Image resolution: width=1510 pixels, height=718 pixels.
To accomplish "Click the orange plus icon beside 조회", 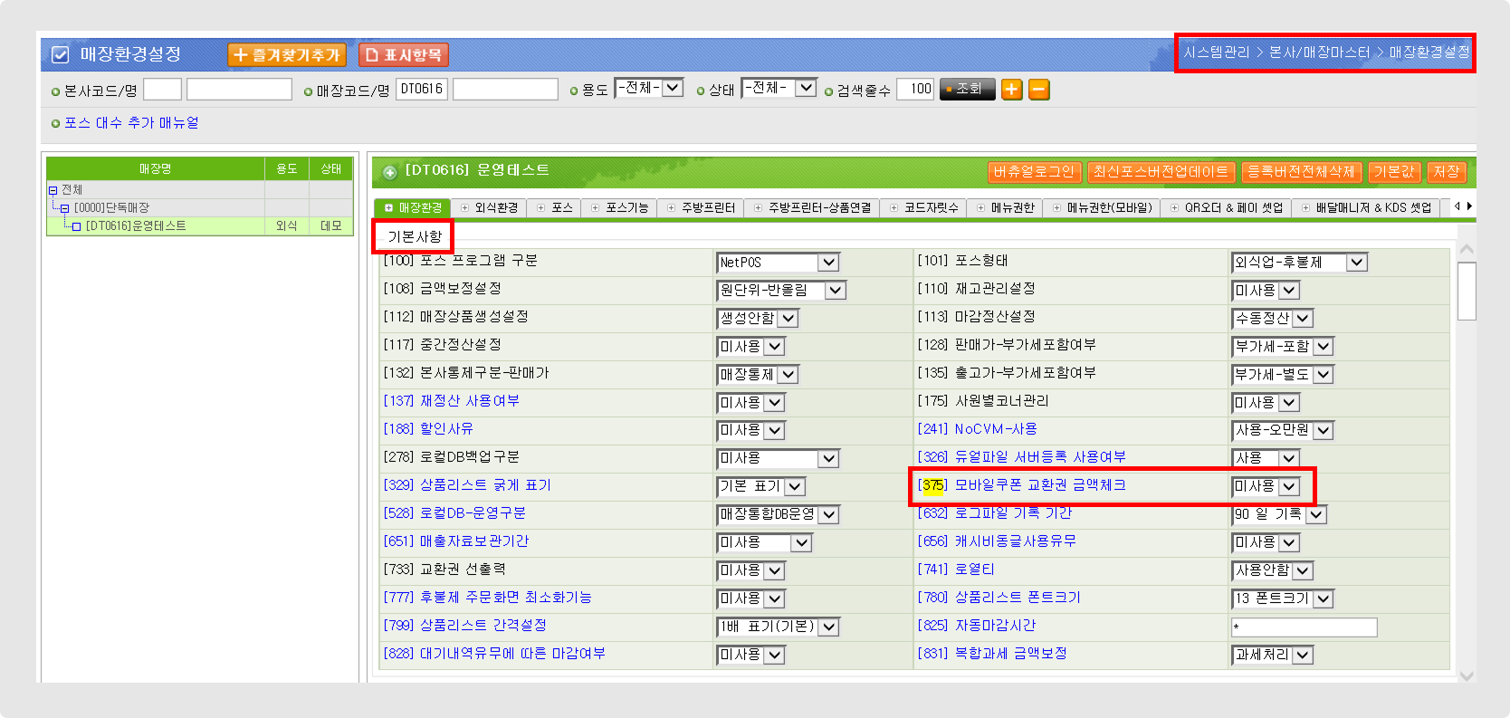I will 1012,89.
